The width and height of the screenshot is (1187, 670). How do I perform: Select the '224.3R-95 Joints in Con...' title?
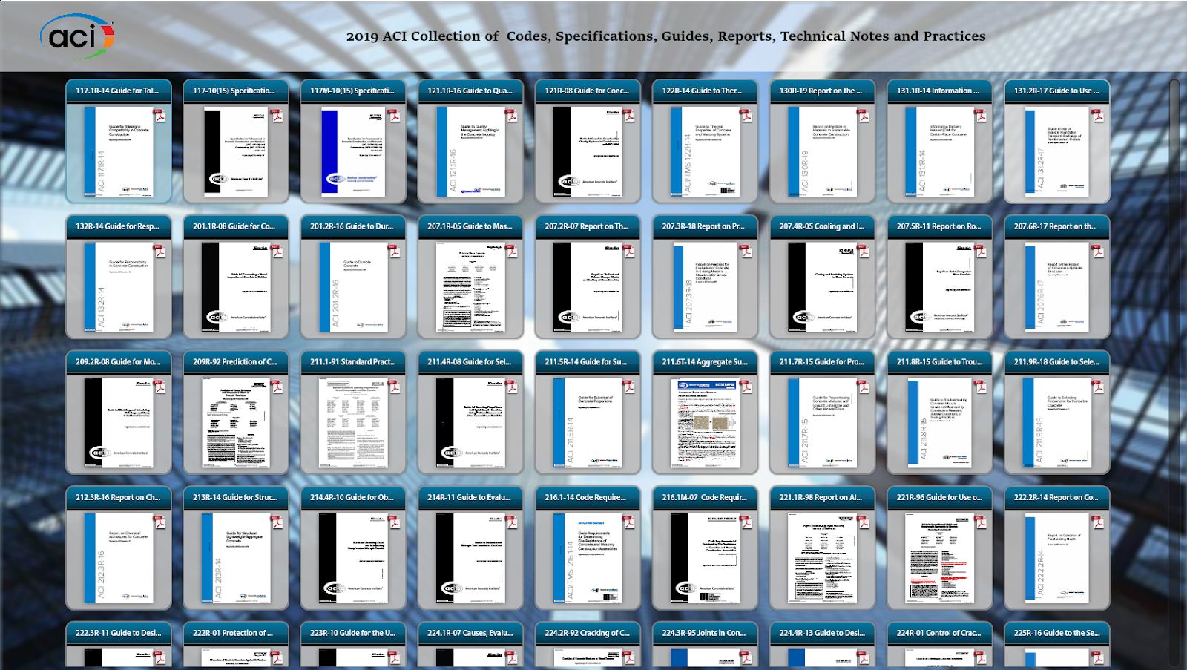pyautogui.click(x=705, y=633)
